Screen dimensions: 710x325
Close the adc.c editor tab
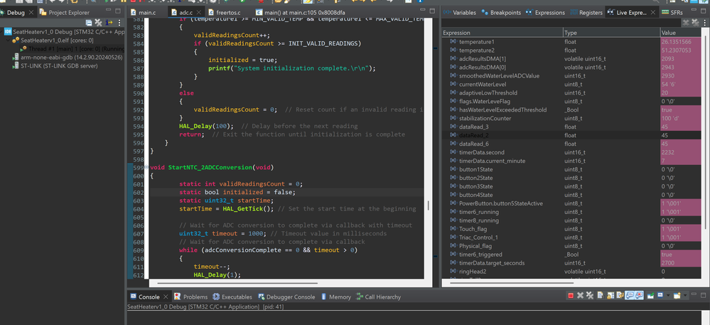(198, 13)
